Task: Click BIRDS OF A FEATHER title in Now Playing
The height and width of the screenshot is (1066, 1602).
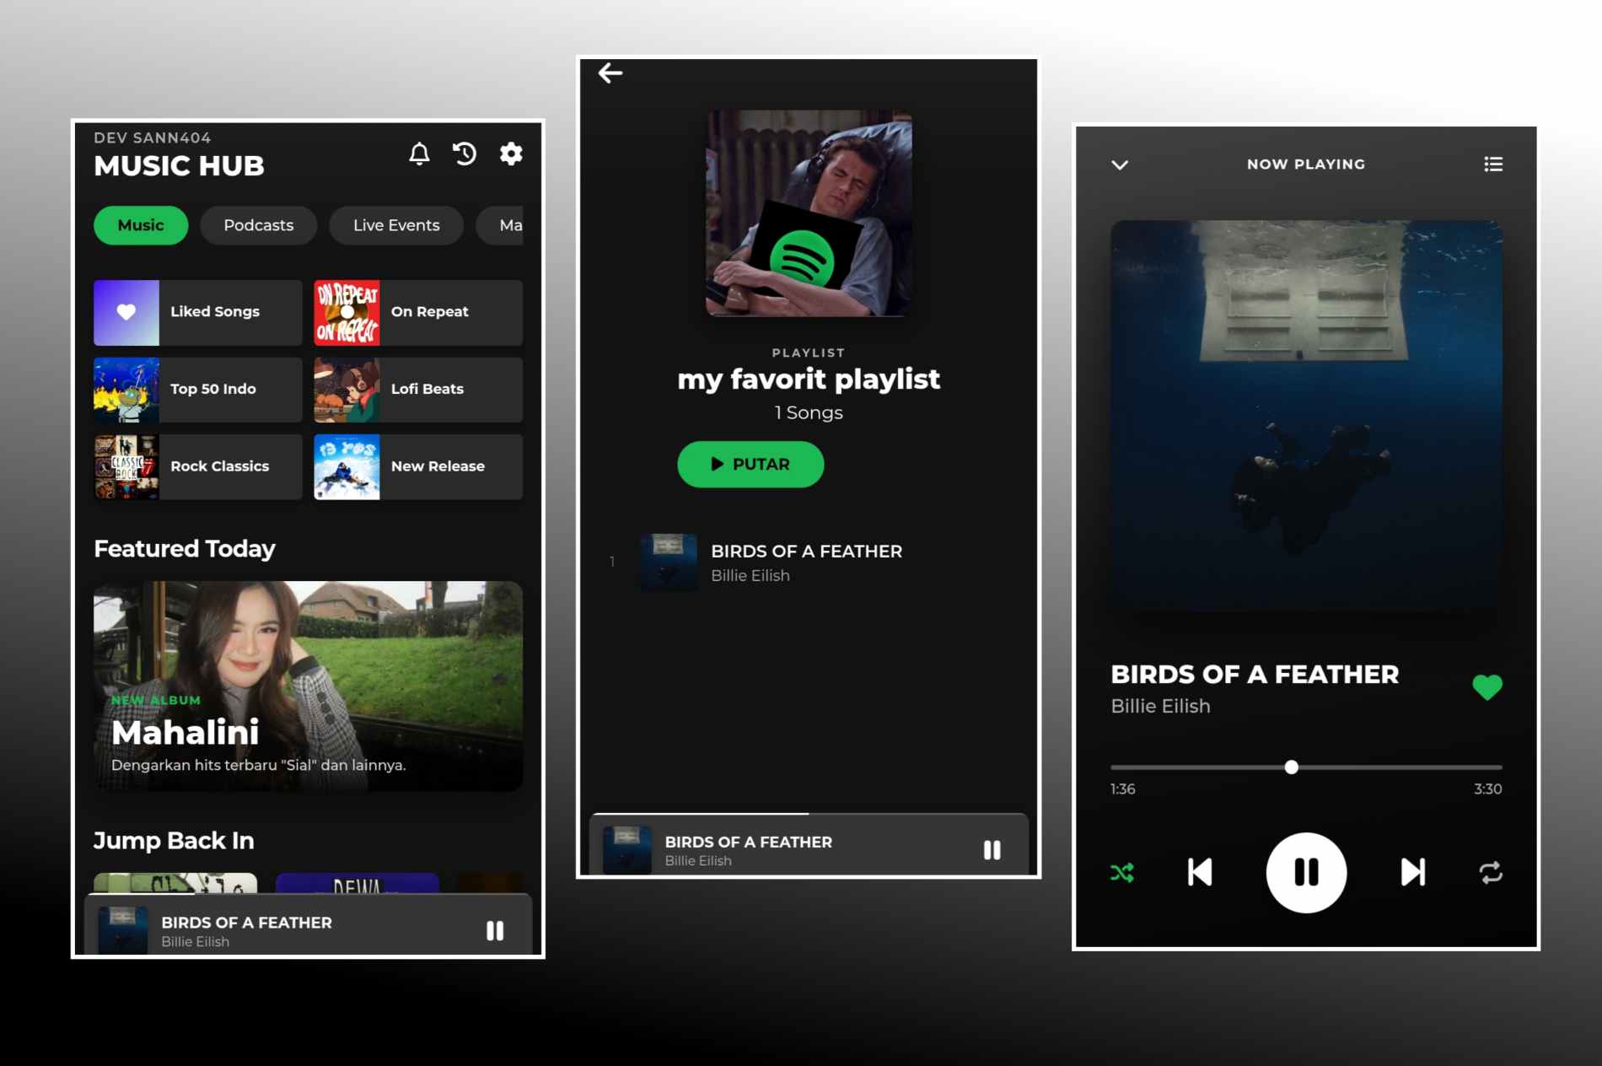Action: click(x=1255, y=675)
